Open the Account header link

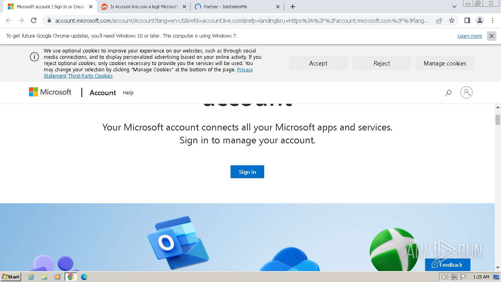pos(103,93)
